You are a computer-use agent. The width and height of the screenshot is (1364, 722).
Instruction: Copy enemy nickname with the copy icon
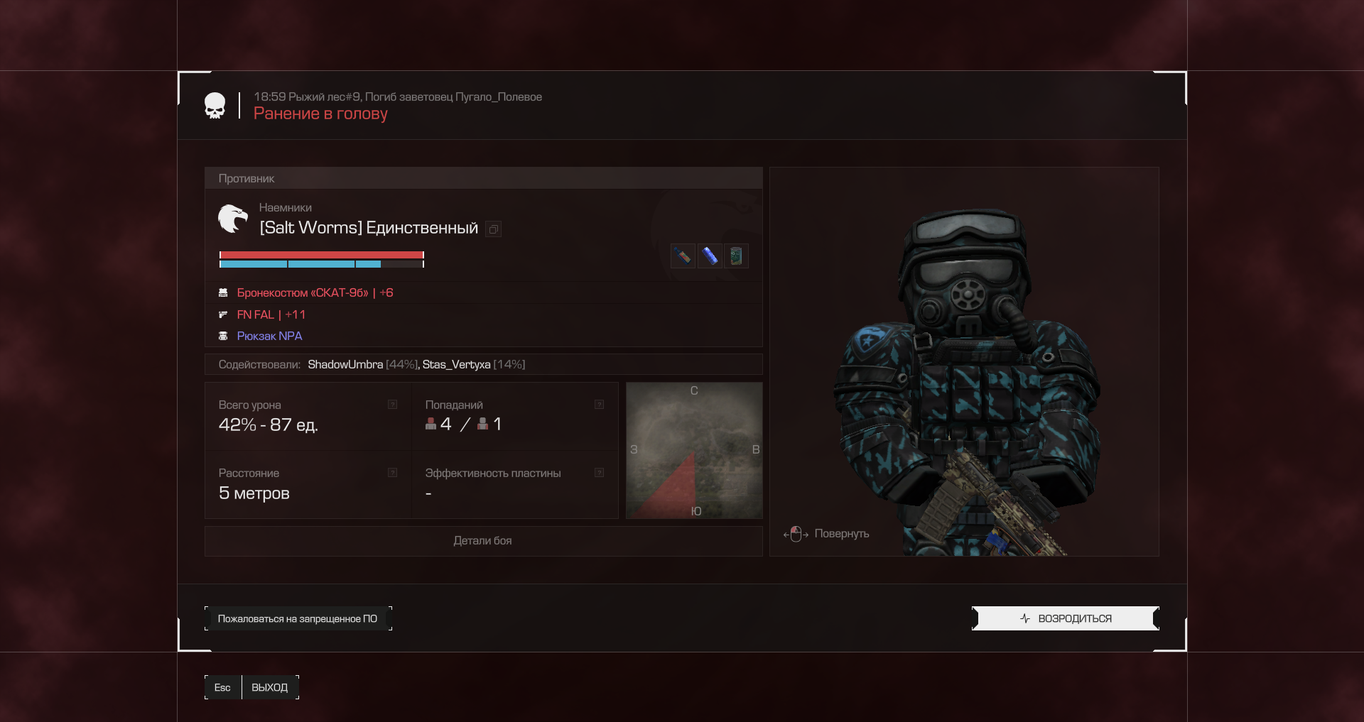click(493, 229)
